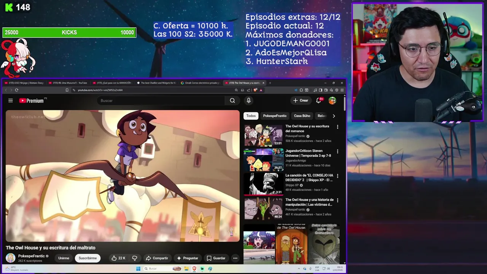Open the account avatar menu
487x274 pixels.
pos(332,100)
